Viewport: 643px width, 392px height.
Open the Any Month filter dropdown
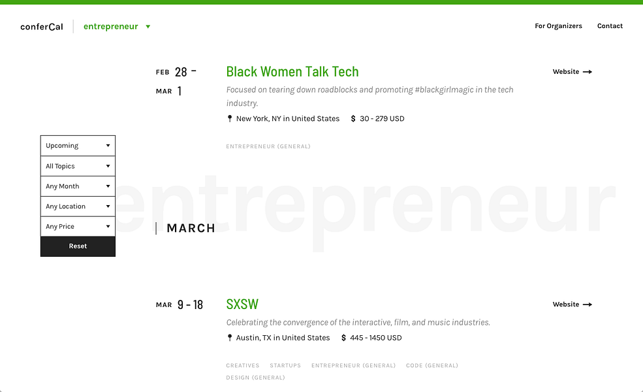click(78, 186)
